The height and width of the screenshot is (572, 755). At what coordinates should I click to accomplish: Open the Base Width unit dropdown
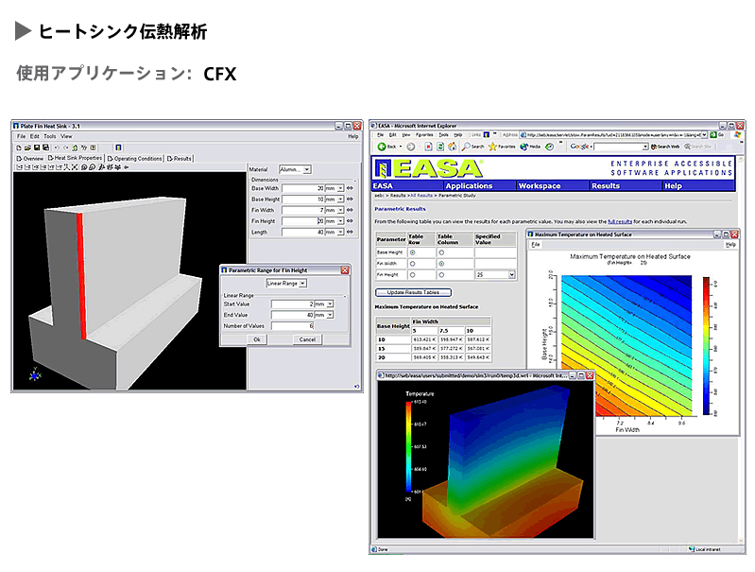pyautogui.click(x=341, y=188)
